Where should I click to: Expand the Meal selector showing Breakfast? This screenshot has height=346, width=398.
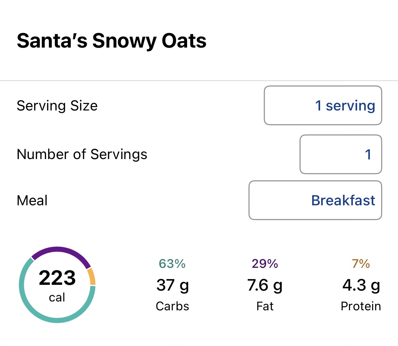click(x=315, y=200)
